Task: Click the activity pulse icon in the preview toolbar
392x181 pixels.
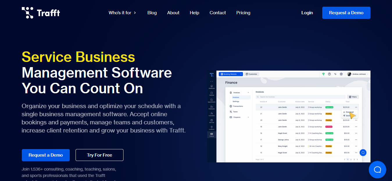Action: 335,74
